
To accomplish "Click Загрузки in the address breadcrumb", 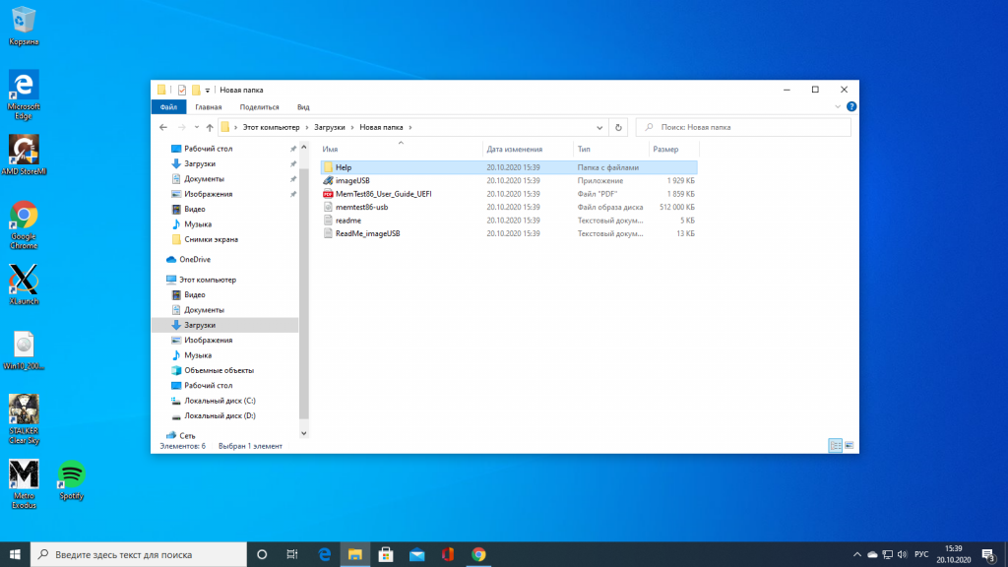I will (x=329, y=127).
